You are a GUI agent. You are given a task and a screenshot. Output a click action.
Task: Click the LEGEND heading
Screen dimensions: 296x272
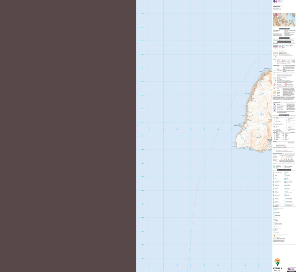pyautogui.click(x=277, y=6)
